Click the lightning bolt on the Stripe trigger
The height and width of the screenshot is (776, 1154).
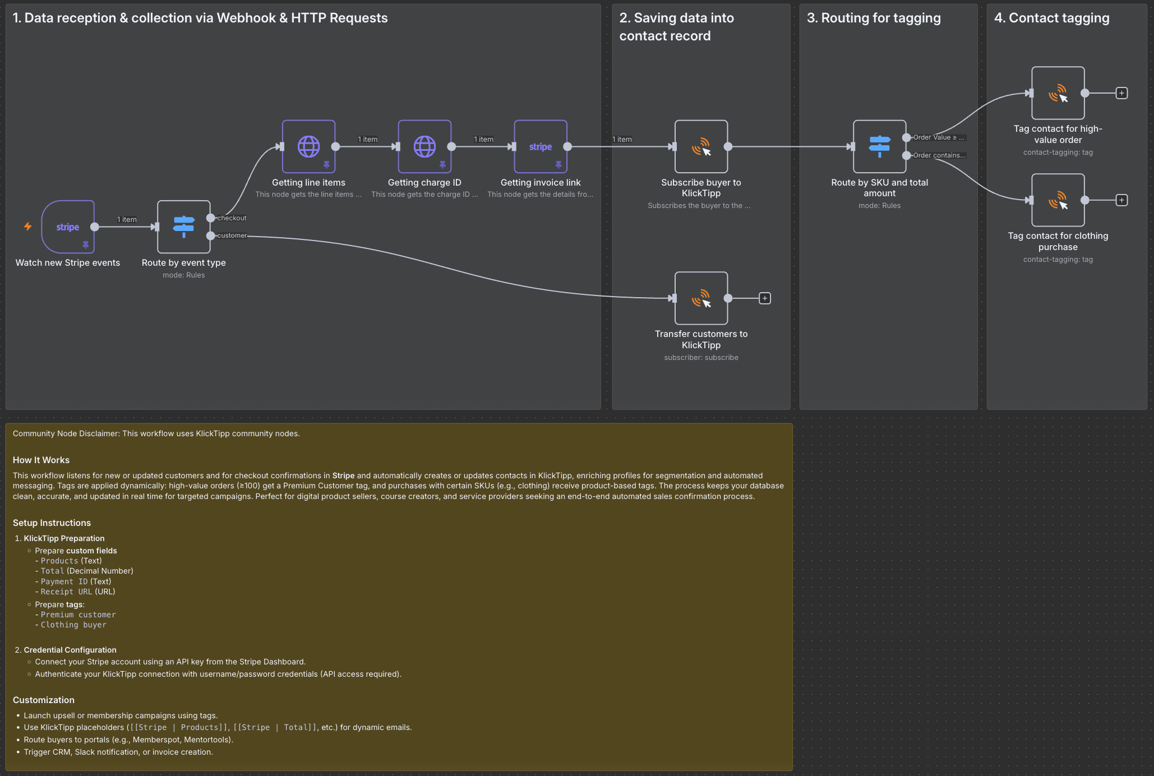pos(27,227)
